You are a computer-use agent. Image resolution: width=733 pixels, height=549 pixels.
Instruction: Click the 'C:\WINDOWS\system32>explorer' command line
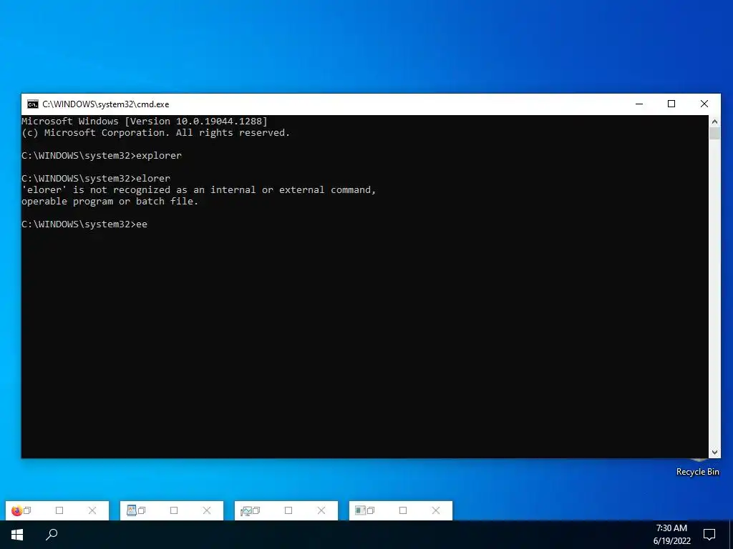[x=102, y=156]
